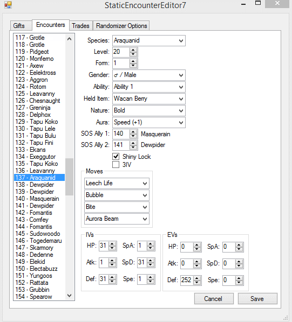Viewport: 292px width, 322px height.
Task: Increment SOS Ally 1 value
Action: [133, 132]
